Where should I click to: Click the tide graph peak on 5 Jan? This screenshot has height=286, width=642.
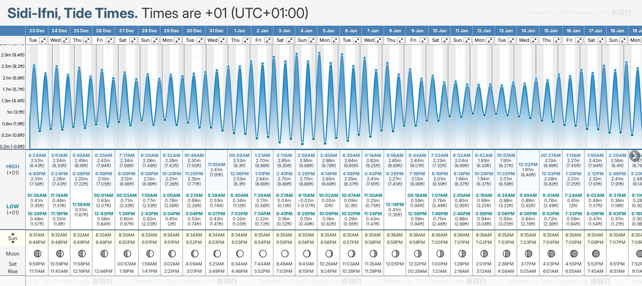coord(320,53)
